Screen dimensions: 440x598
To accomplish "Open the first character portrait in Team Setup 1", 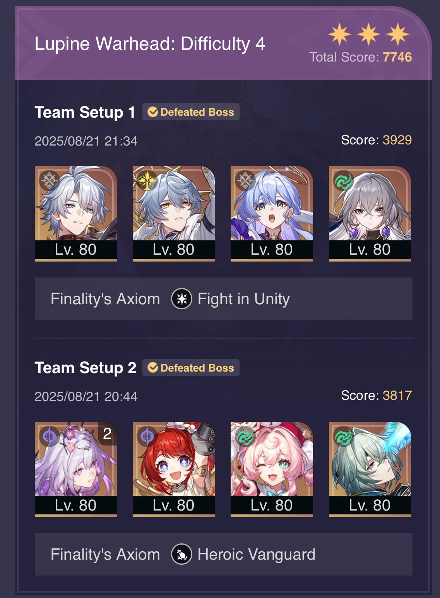I will (x=76, y=214).
